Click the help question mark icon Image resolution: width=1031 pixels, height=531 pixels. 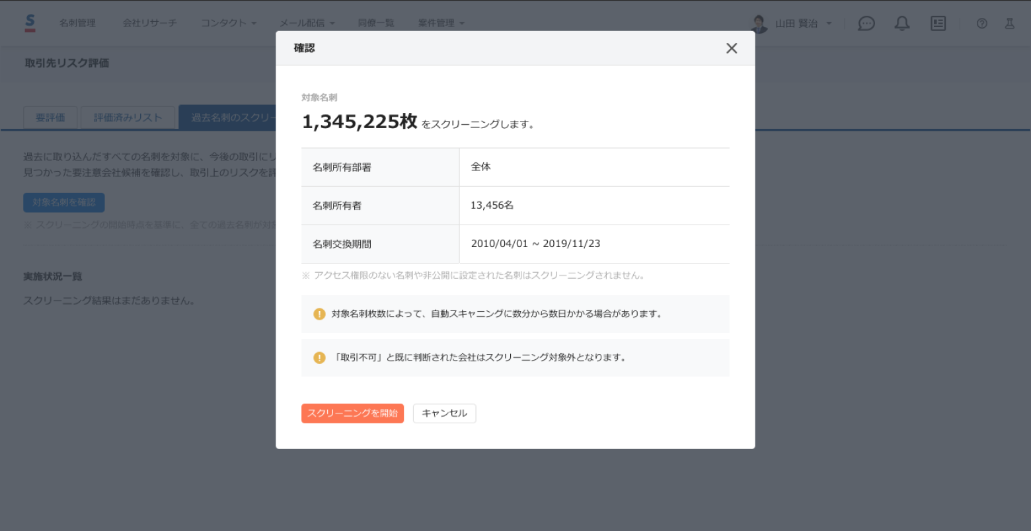coord(981,23)
